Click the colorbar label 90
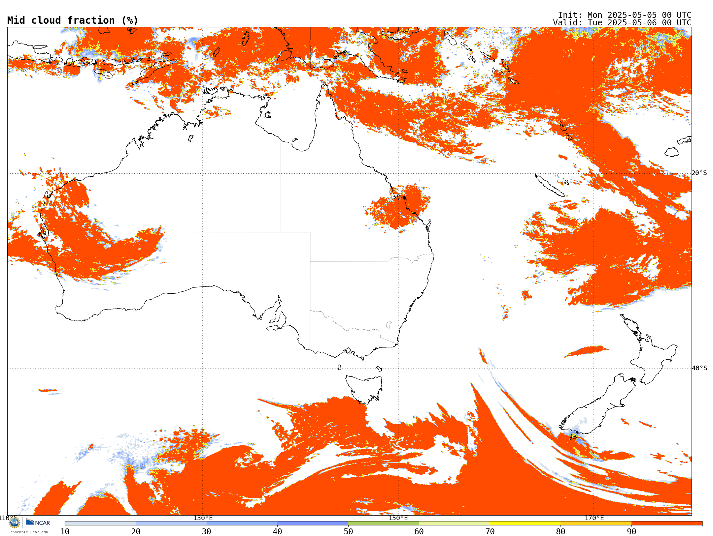This screenshot has width=713, height=536. click(631, 531)
